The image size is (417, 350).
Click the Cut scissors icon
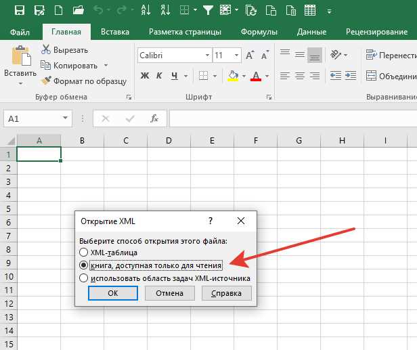[46, 49]
